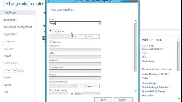Click the Initials field
This screenshot has width=182, height=102.
(75, 57)
